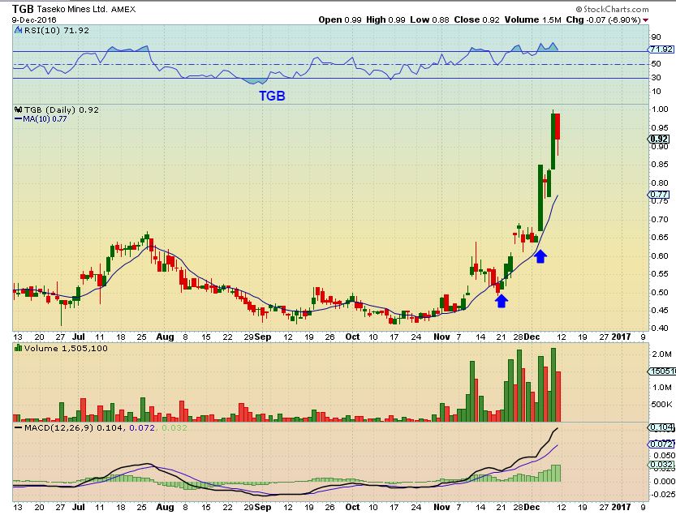Click the last red volume bar
Image resolution: width=676 pixels, height=515 pixels.
point(558,397)
